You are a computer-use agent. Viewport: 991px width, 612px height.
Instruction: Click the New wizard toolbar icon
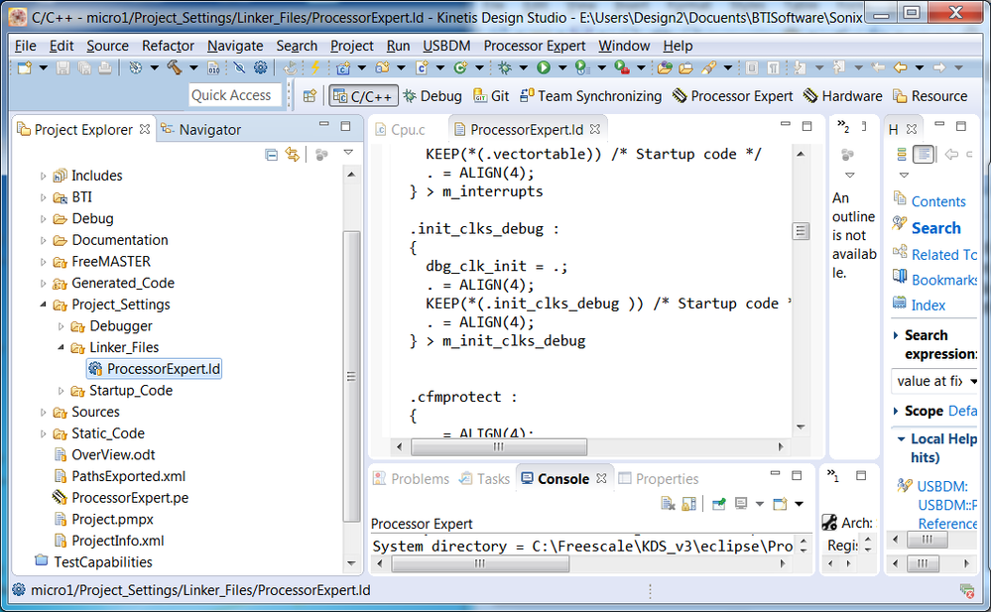[x=25, y=67]
